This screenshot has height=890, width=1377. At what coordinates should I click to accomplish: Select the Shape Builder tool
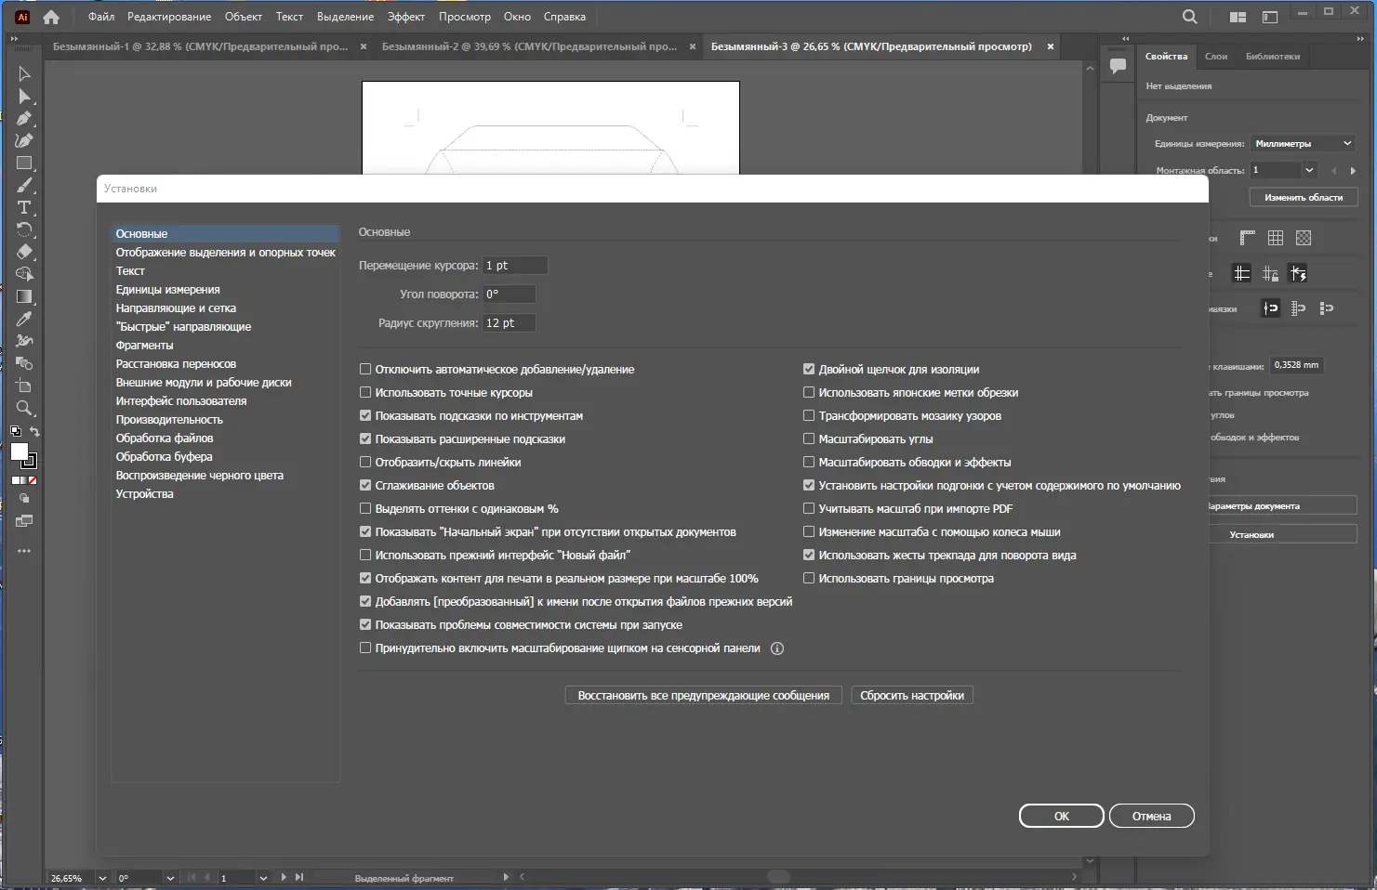click(x=24, y=275)
